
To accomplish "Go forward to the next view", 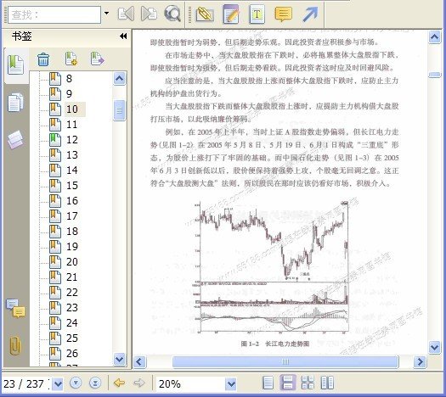I will tap(139, 383).
